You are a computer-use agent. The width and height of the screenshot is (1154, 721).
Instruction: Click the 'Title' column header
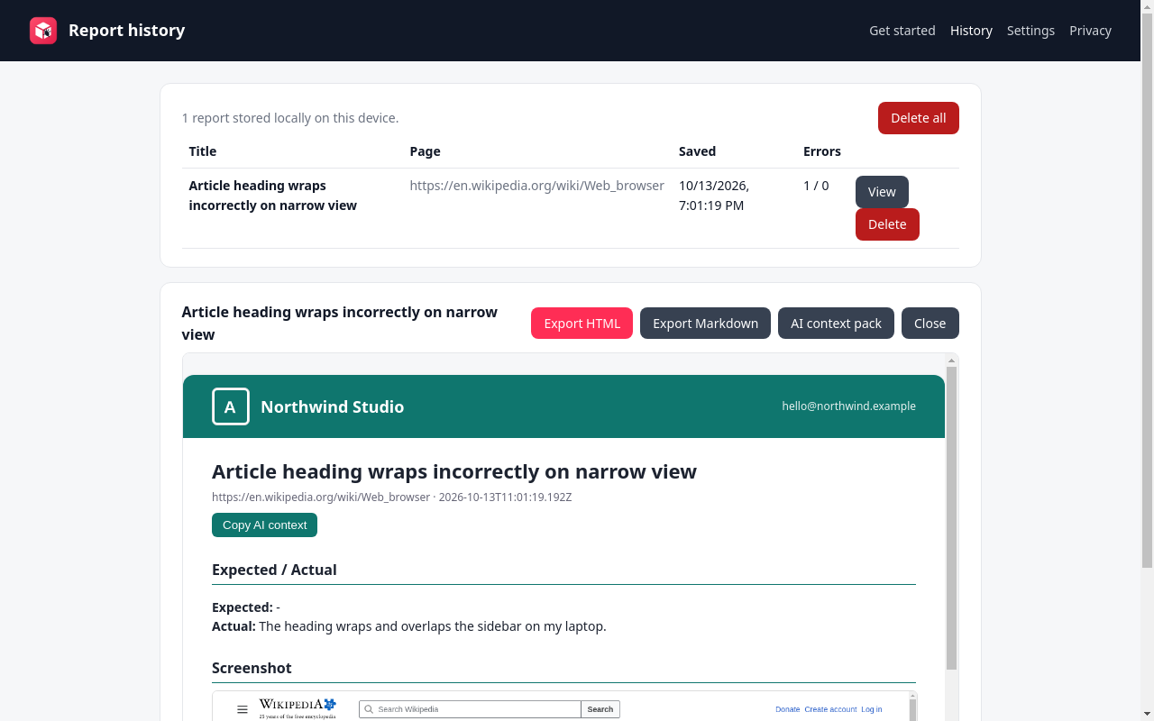pos(203,151)
